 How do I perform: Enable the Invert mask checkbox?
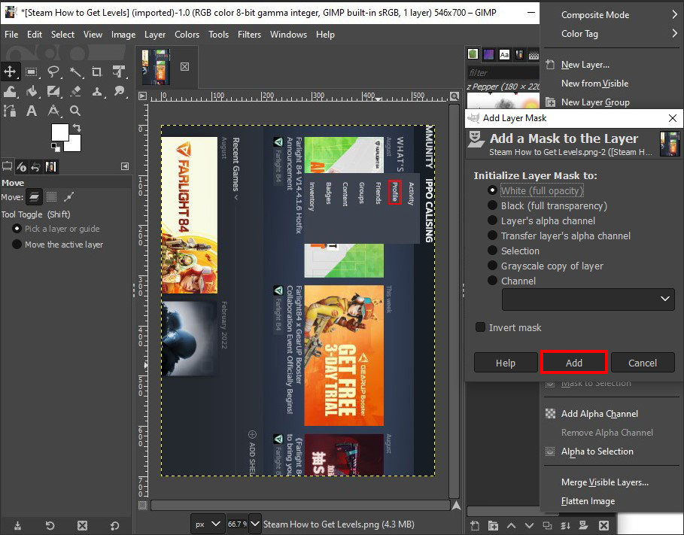(481, 327)
